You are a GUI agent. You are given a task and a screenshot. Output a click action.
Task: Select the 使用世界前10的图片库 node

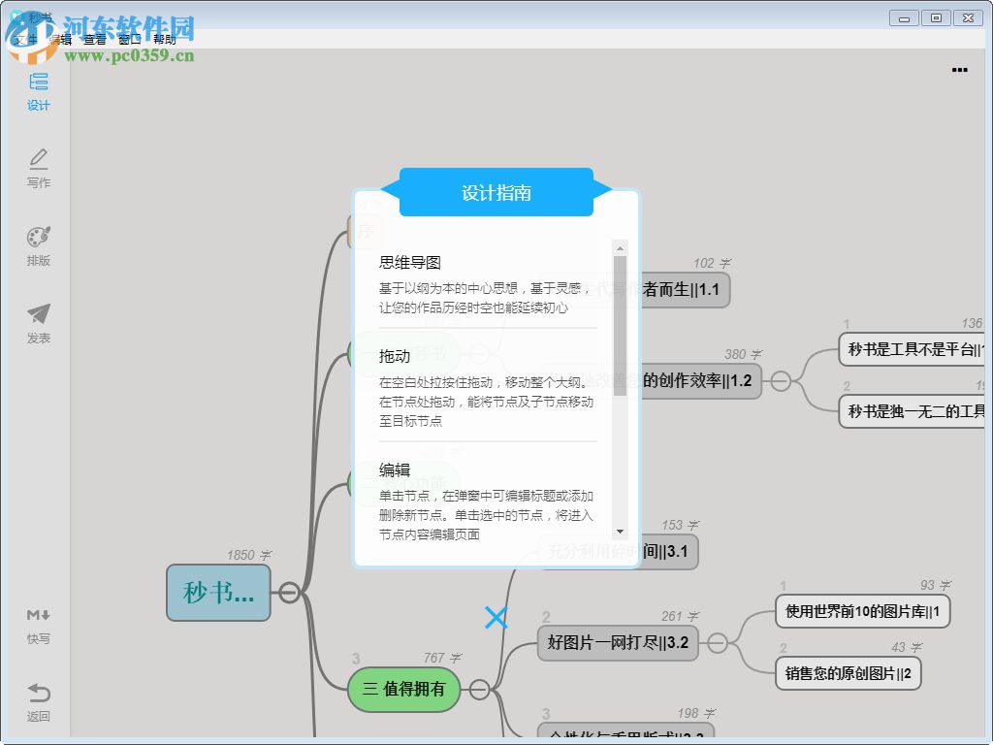[x=861, y=612]
